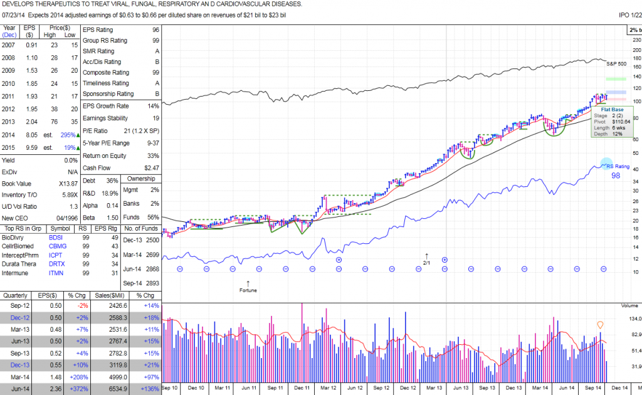Open the (Dec) fiscal year link
Image resolution: width=642 pixels, height=395 pixels.
9,35
